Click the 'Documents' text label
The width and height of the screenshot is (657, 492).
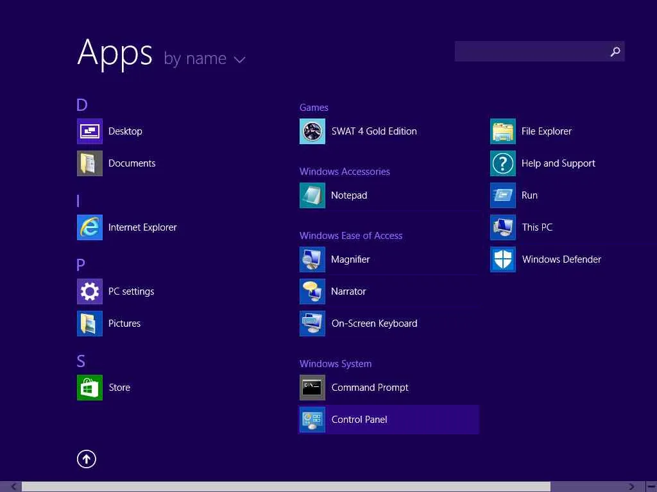132,163
